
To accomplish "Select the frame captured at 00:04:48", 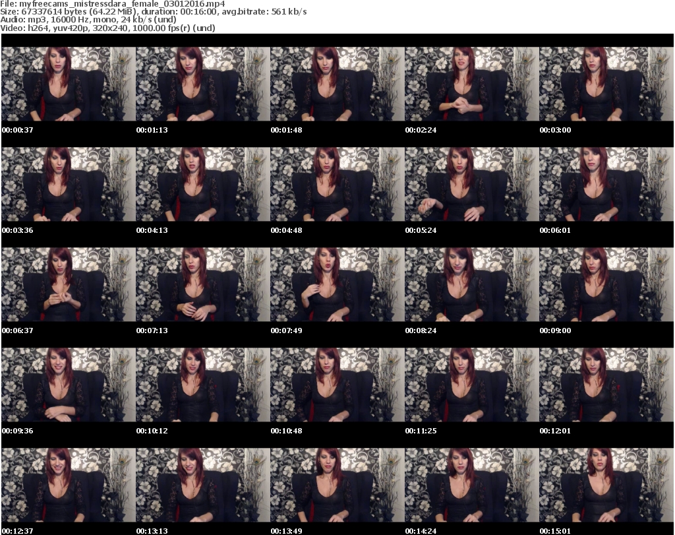I will click(x=337, y=184).
